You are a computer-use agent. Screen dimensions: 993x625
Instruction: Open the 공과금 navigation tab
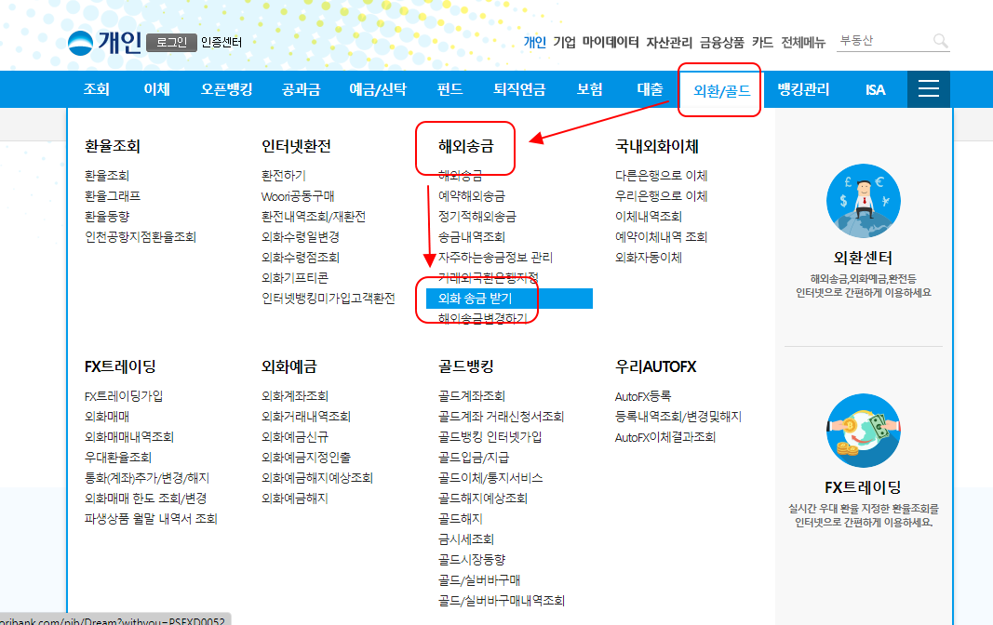301,89
